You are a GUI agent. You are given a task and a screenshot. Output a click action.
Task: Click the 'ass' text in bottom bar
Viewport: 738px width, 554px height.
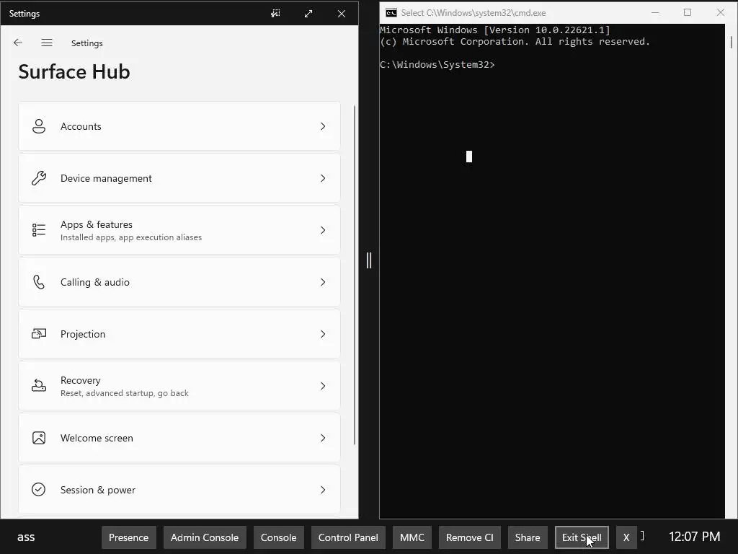tap(26, 537)
